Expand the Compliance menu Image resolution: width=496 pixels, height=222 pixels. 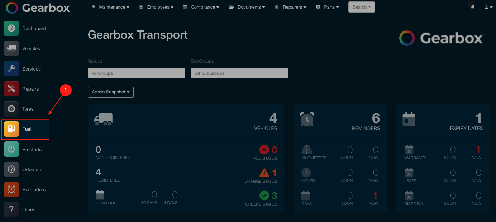click(201, 7)
